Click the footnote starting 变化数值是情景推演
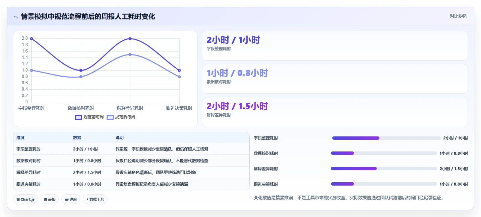 [x=349, y=198]
